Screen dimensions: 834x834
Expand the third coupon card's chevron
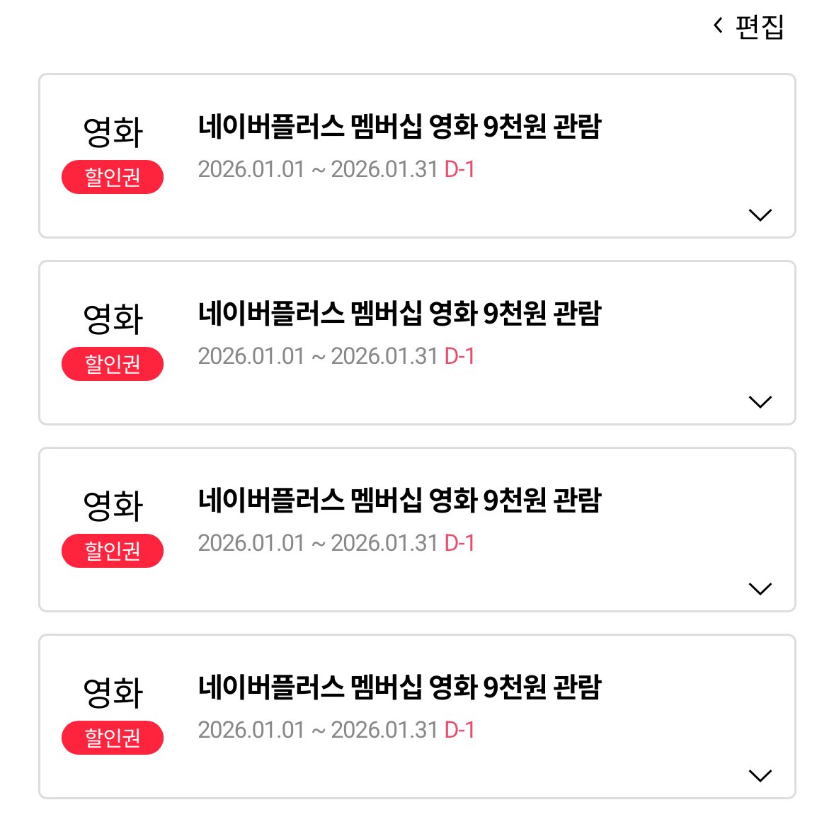(760, 588)
